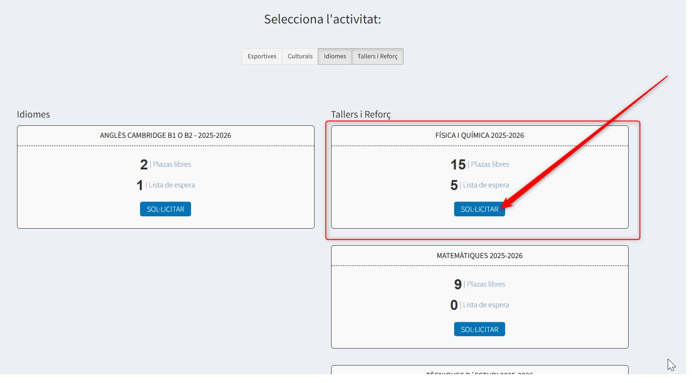
Task: Click the Tallers i Reforç section heading
Action: point(361,114)
